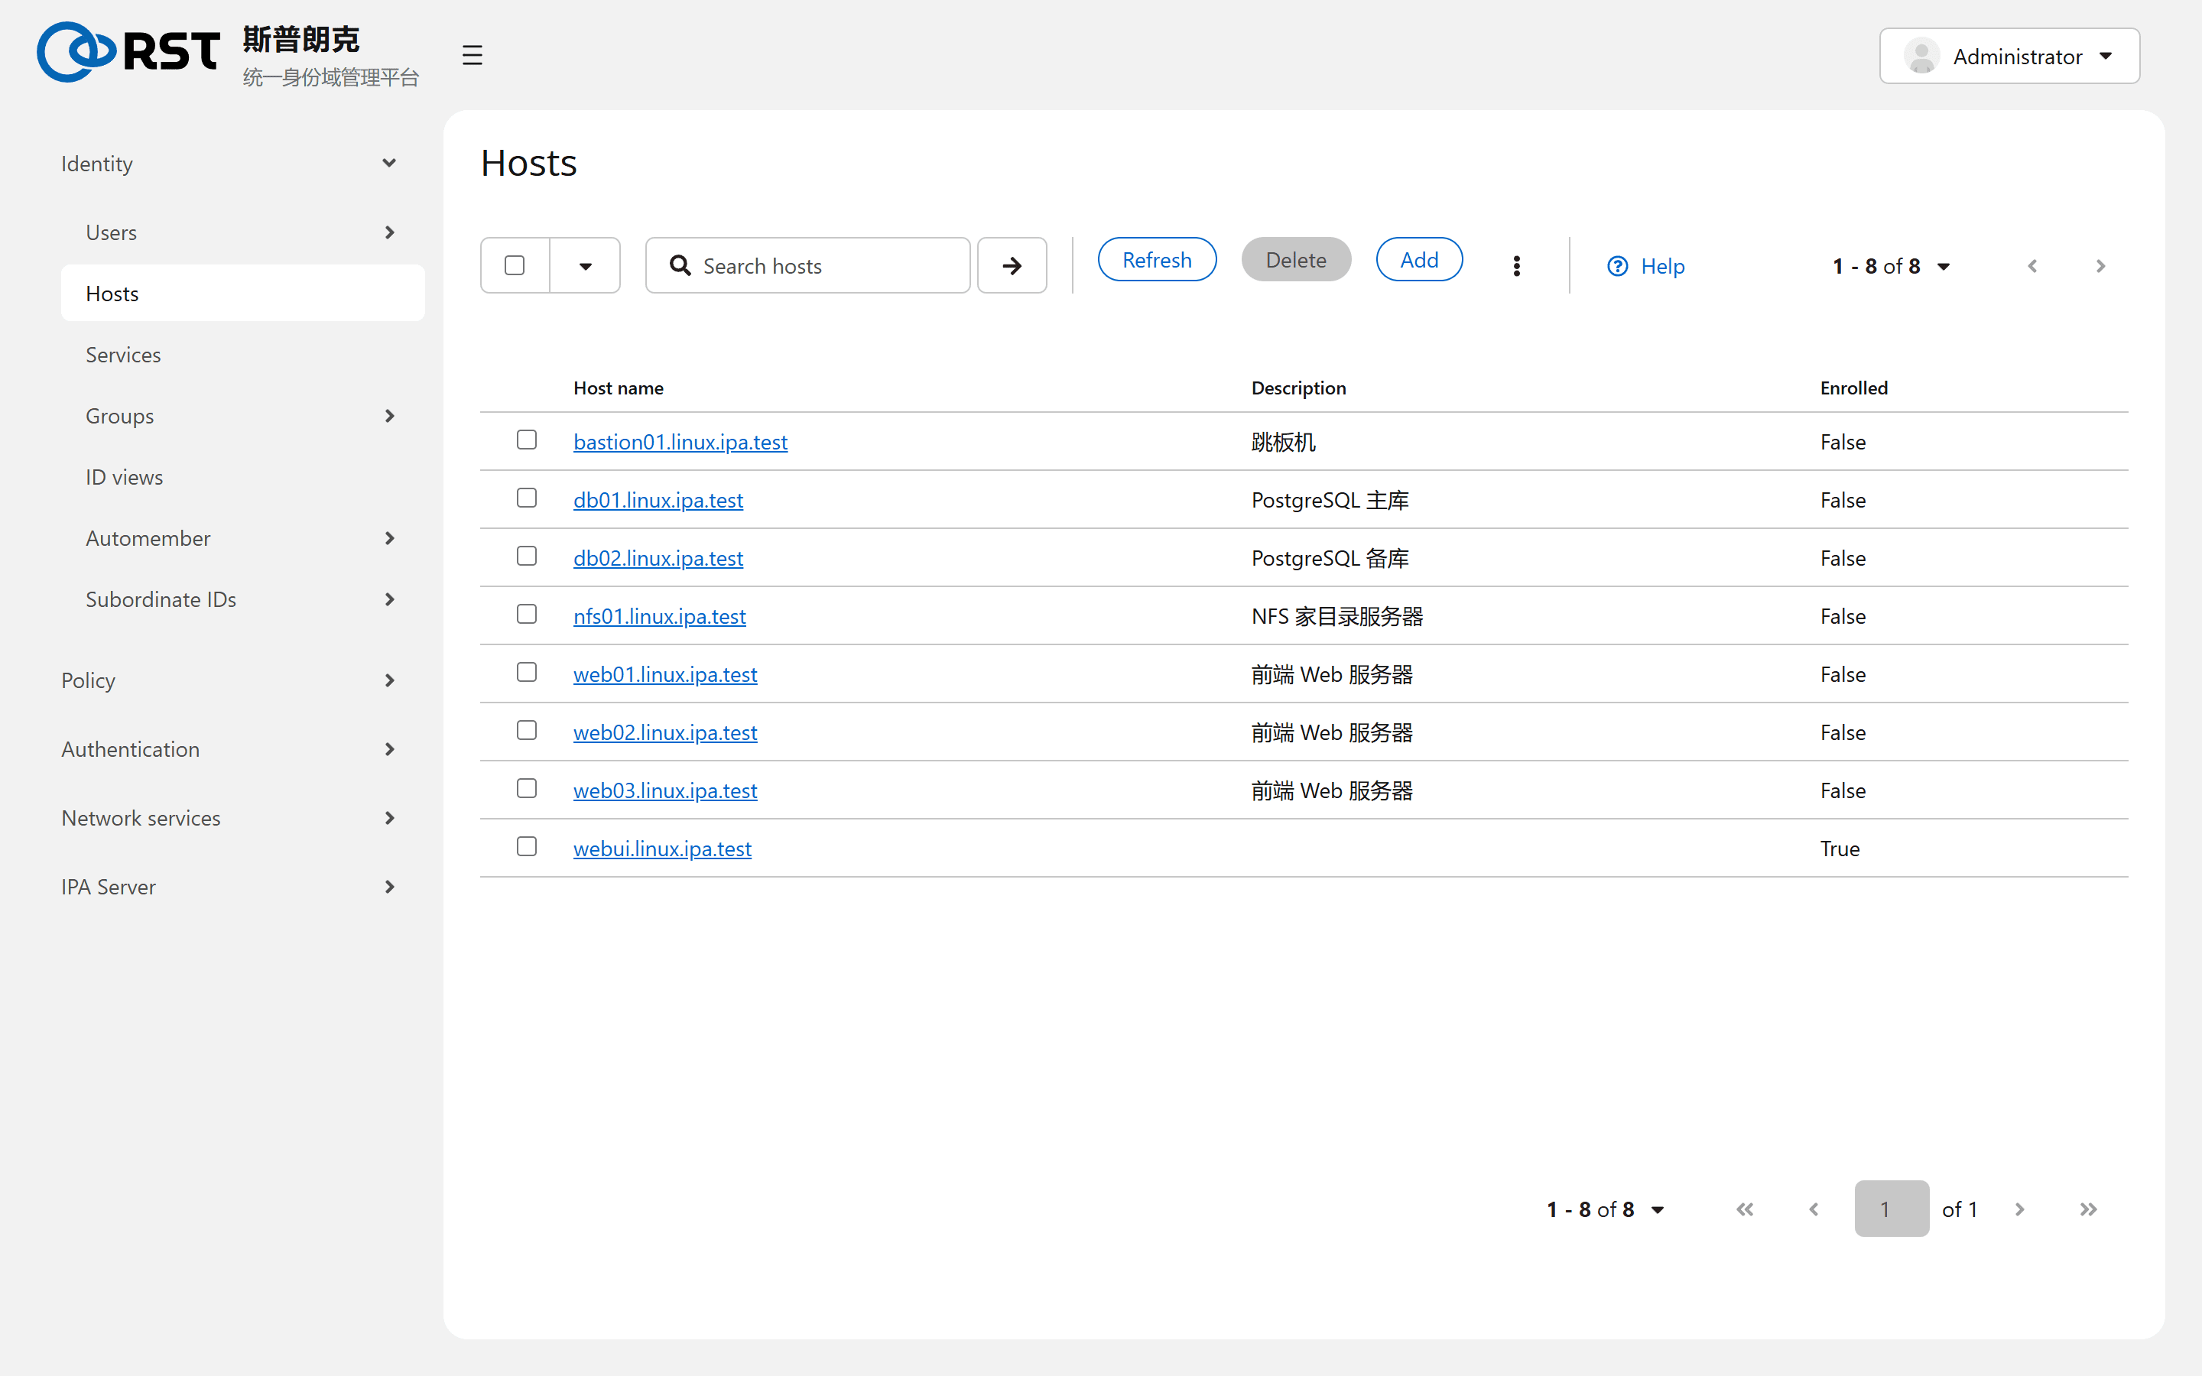
Task: Click the '跳板机' description cell
Action: click(x=1283, y=441)
